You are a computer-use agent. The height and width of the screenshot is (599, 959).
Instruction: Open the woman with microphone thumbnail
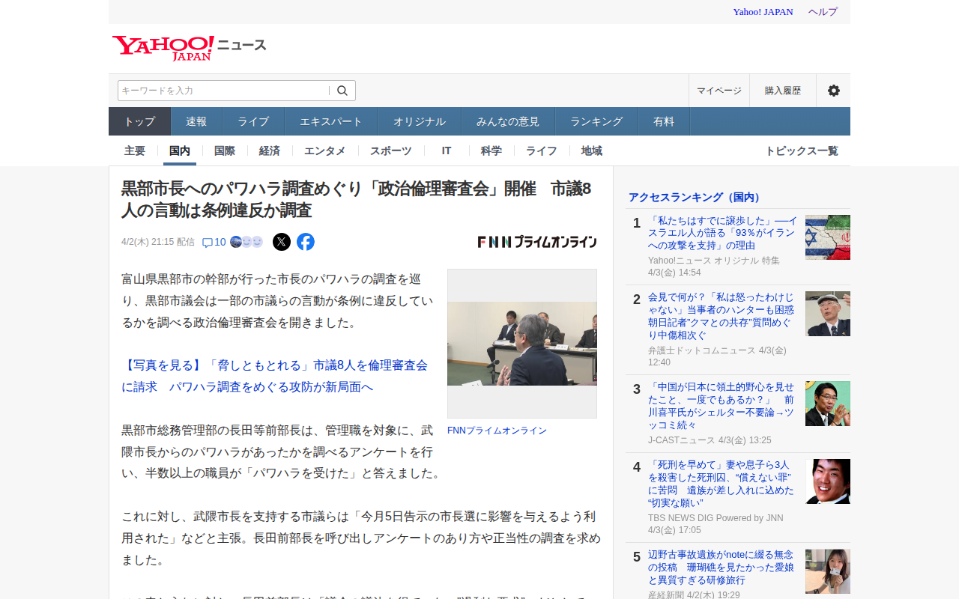(828, 571)
